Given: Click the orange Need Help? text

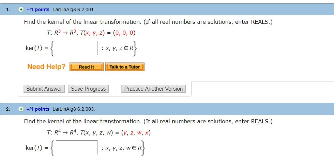Looking at the screenshot, I should (x=46, y=67).
